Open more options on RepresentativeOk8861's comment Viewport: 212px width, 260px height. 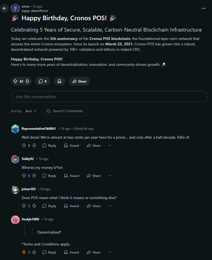109,146
